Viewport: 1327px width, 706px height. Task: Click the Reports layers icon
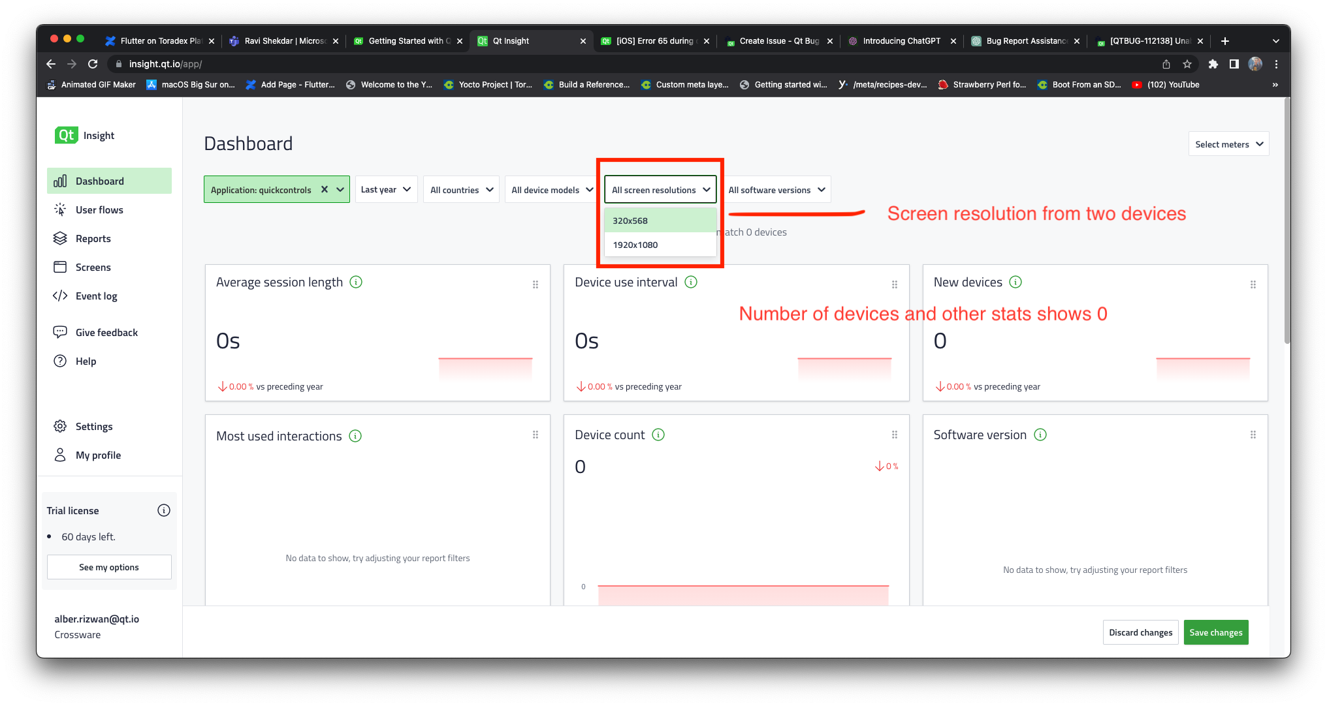[x=60, y=238]
